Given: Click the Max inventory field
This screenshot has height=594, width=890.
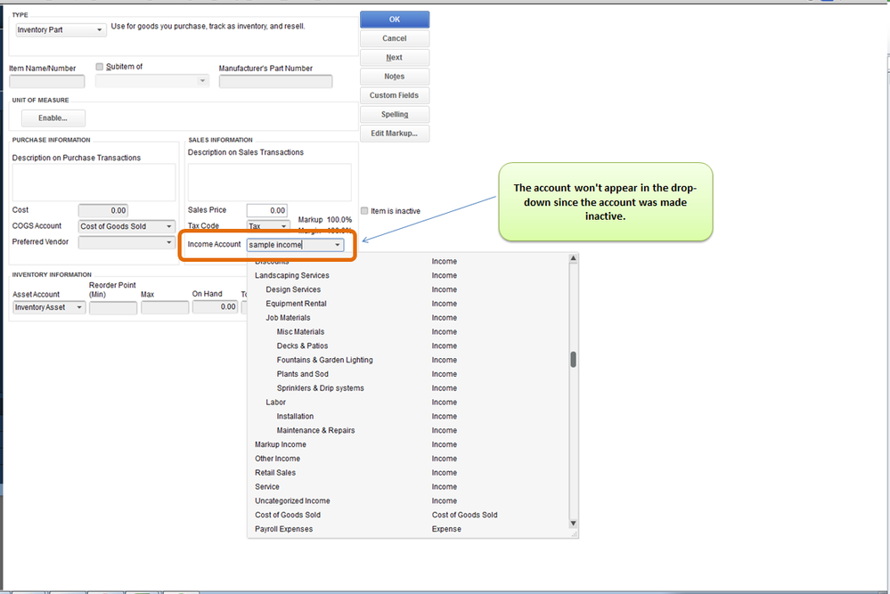Looking at the screenshot, I should (165, 307).
